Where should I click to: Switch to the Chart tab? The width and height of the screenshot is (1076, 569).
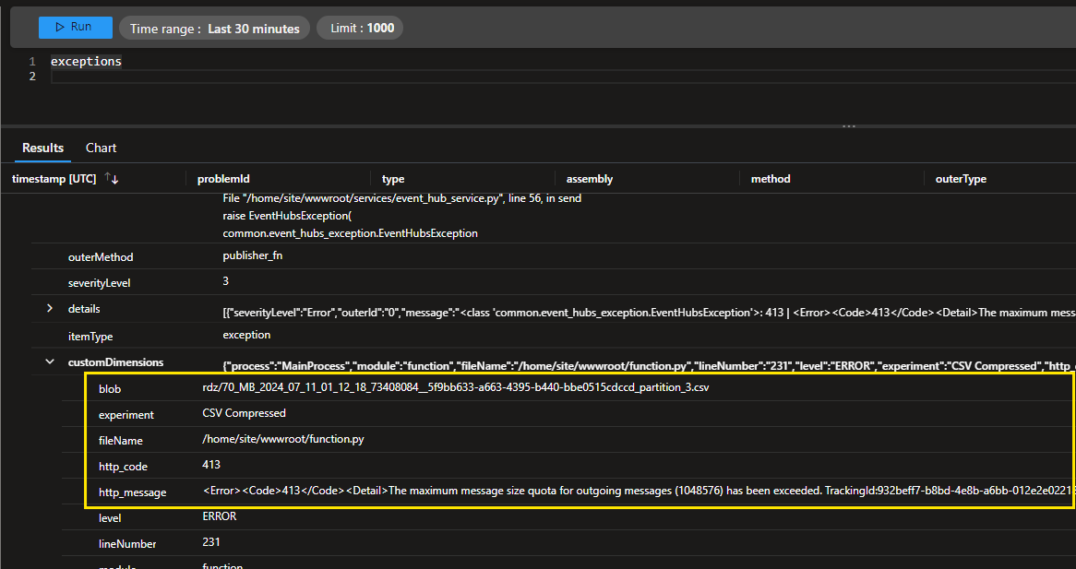(x=101, y=148)
